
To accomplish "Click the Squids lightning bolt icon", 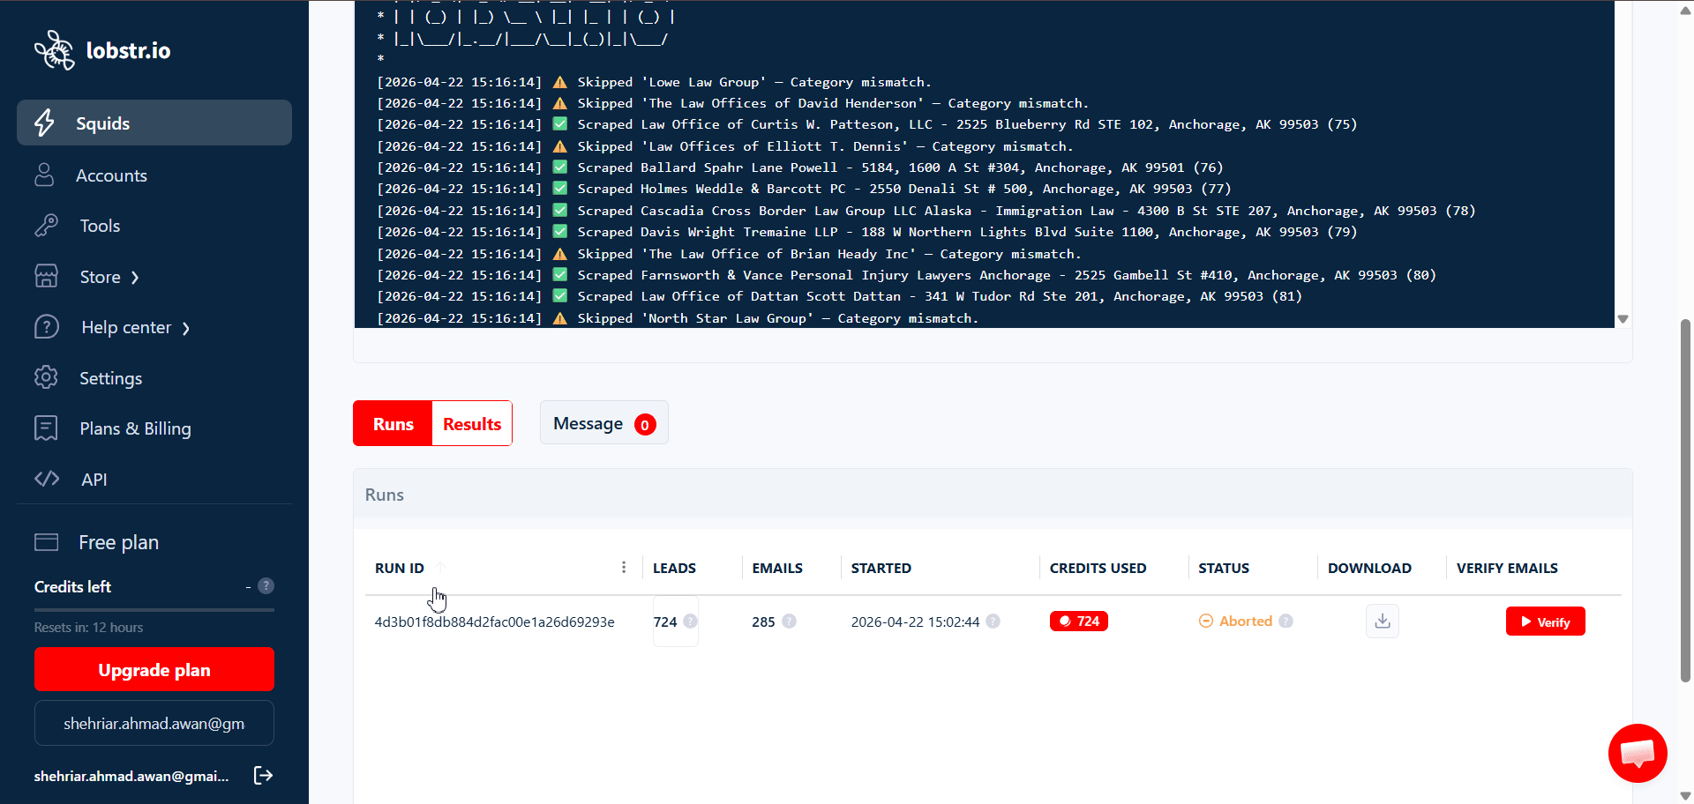I will [44, 123].
